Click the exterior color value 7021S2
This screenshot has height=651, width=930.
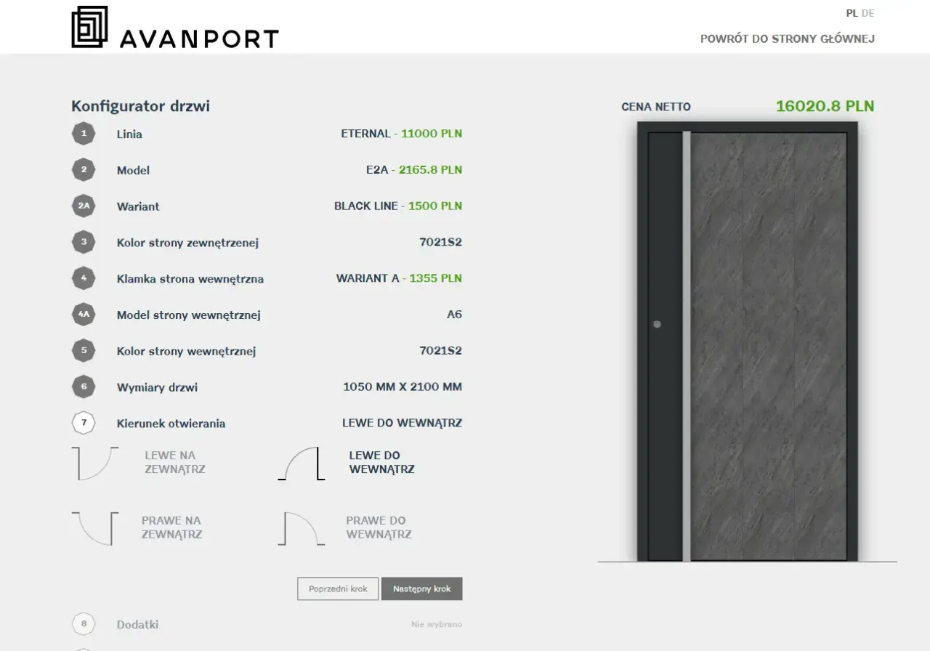pos(440,242)
